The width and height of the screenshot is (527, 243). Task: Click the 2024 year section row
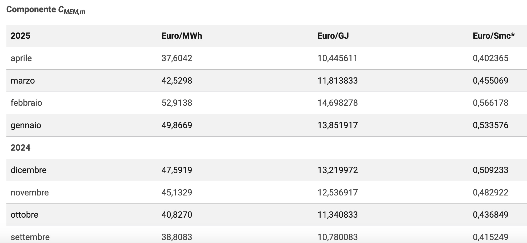(21, 148)
